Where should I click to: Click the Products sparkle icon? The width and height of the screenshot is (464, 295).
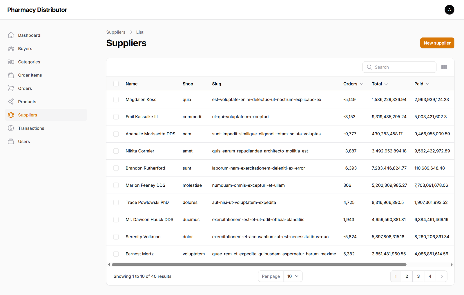point(11,101)
